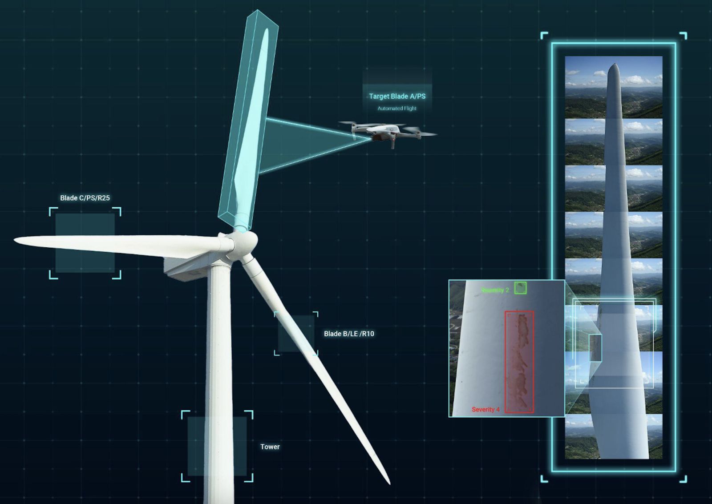Select the Tower label

[x=270, y=447]
